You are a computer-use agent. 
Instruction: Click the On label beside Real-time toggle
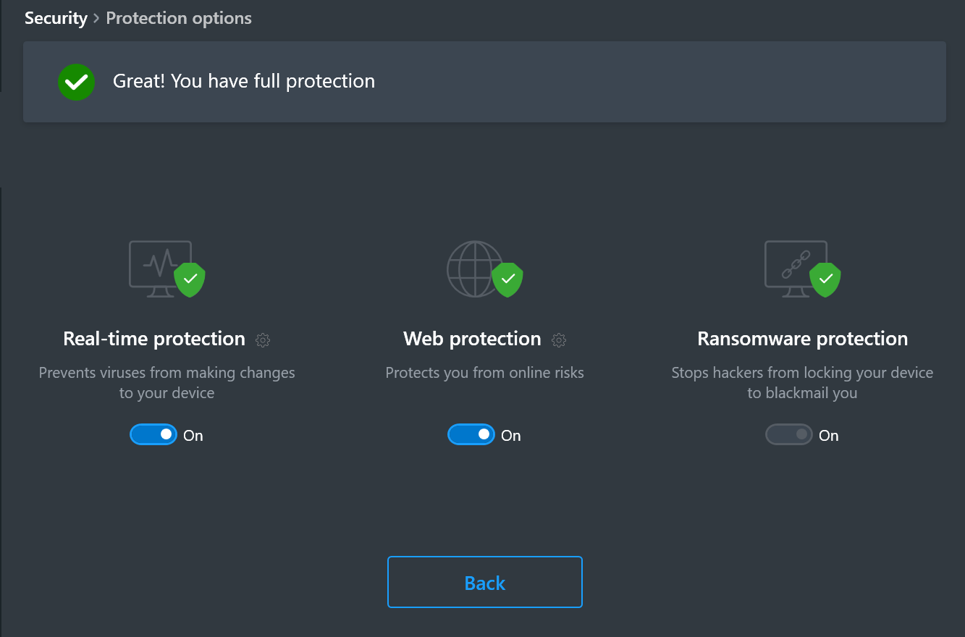193,436
